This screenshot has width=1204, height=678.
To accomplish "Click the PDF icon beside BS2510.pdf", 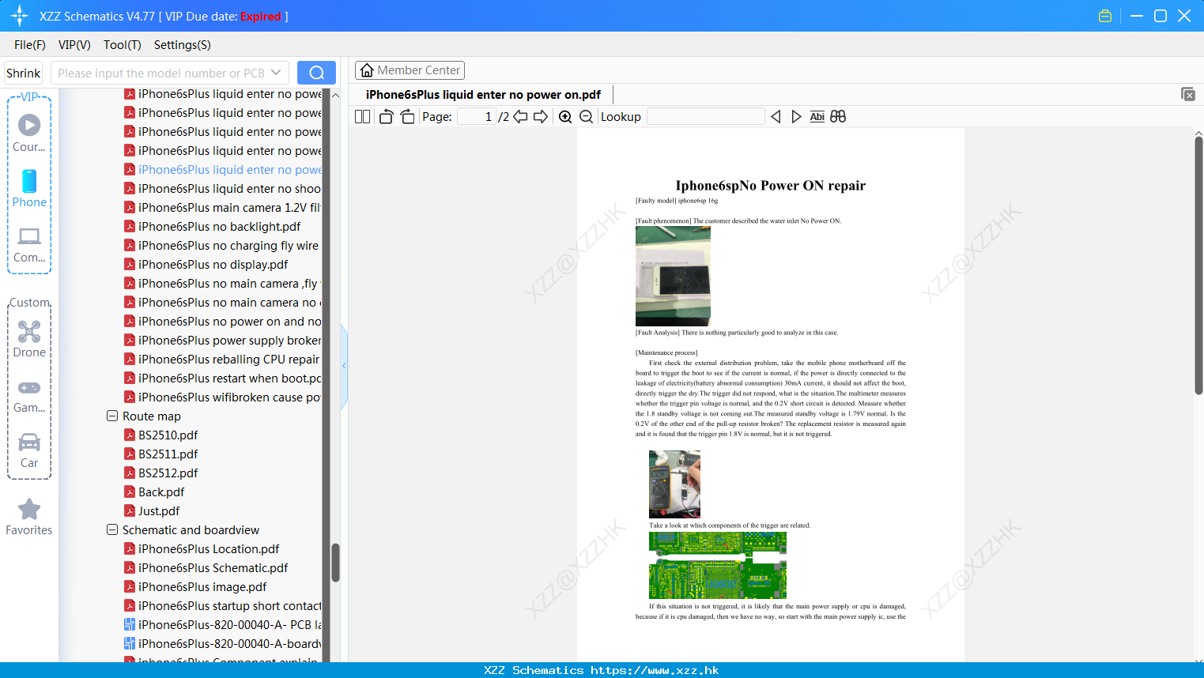I will (130, 435).
